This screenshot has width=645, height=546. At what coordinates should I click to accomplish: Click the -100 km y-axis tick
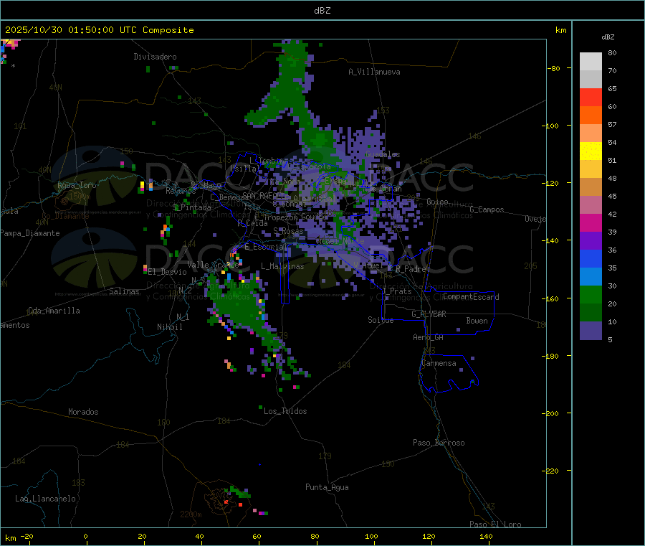click(550, 126)
